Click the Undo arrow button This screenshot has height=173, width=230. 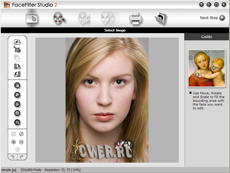[13, 157]
